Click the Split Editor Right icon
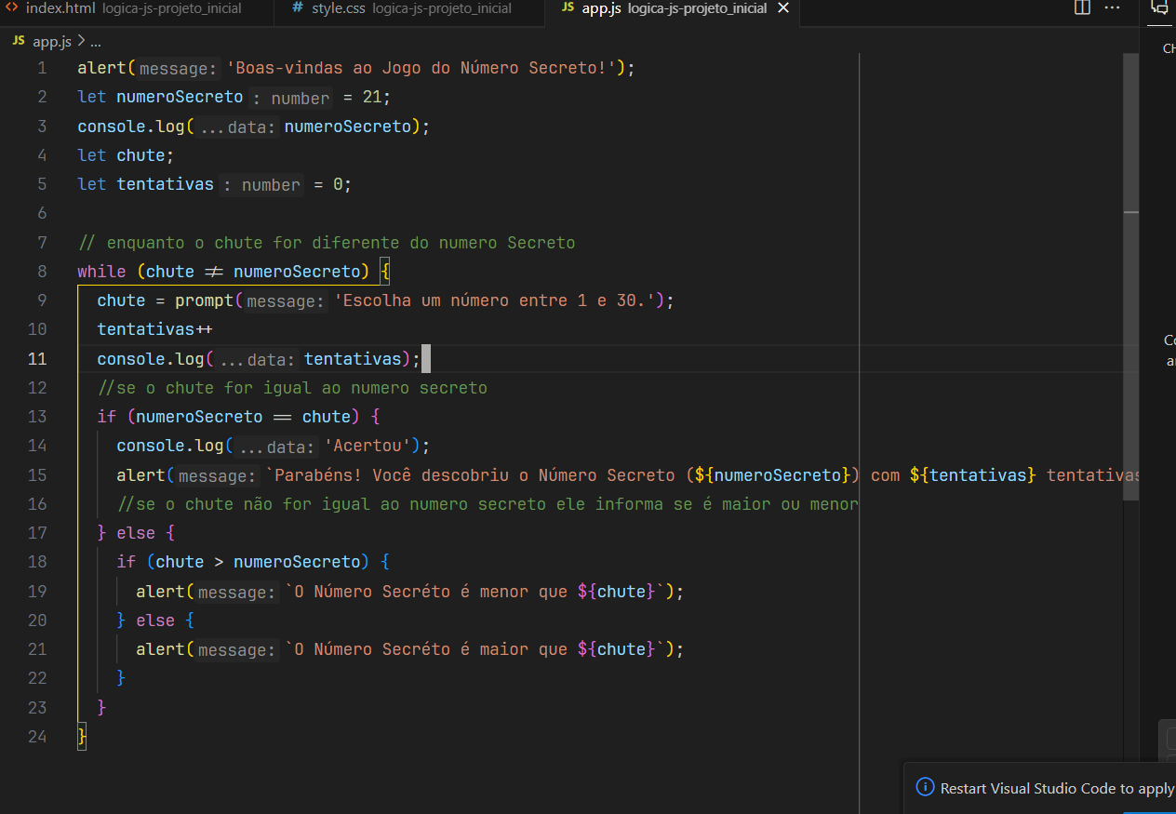The width and height of the screenshot is (1176, 814). 1082,8
